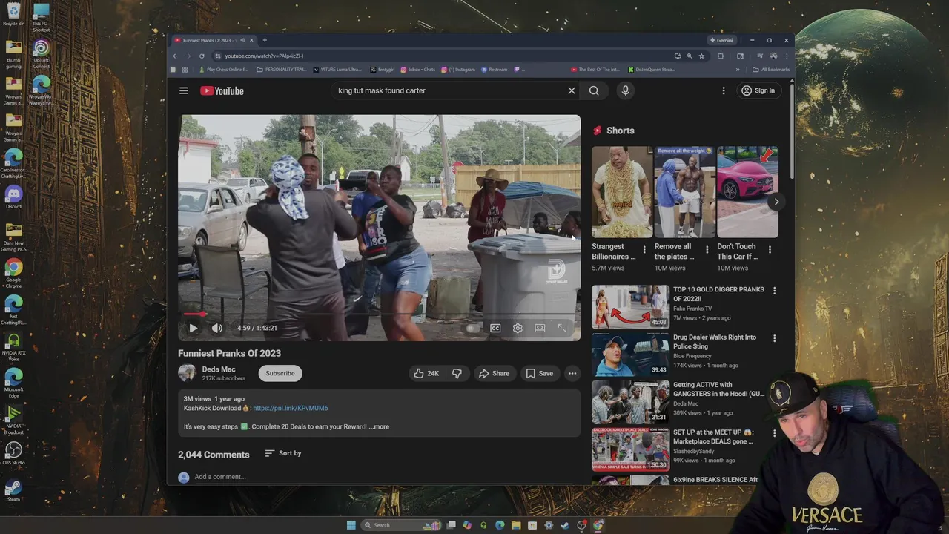Viewport: 949px width, 534px height.
Task: Open options for SET UP at MEET UP
Action: [774, 433]
